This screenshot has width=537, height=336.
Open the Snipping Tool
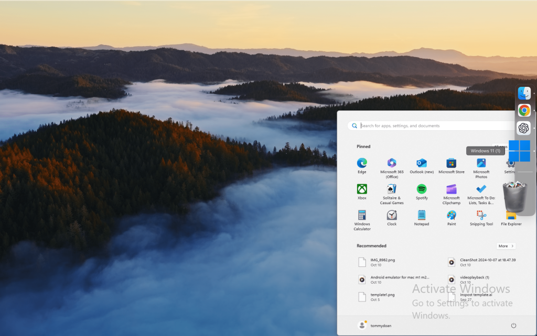pyautogui.click(x=481, y=215)
